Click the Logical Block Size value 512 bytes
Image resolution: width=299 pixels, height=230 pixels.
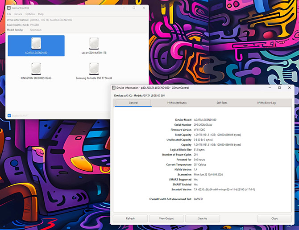199,150
